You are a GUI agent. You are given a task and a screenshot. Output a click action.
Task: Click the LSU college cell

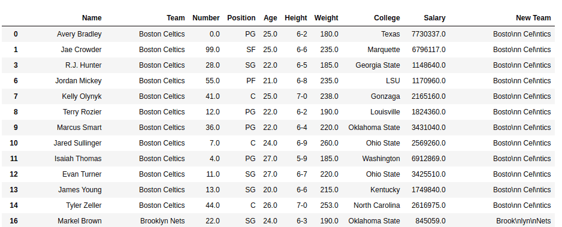[x=393, y=81]
